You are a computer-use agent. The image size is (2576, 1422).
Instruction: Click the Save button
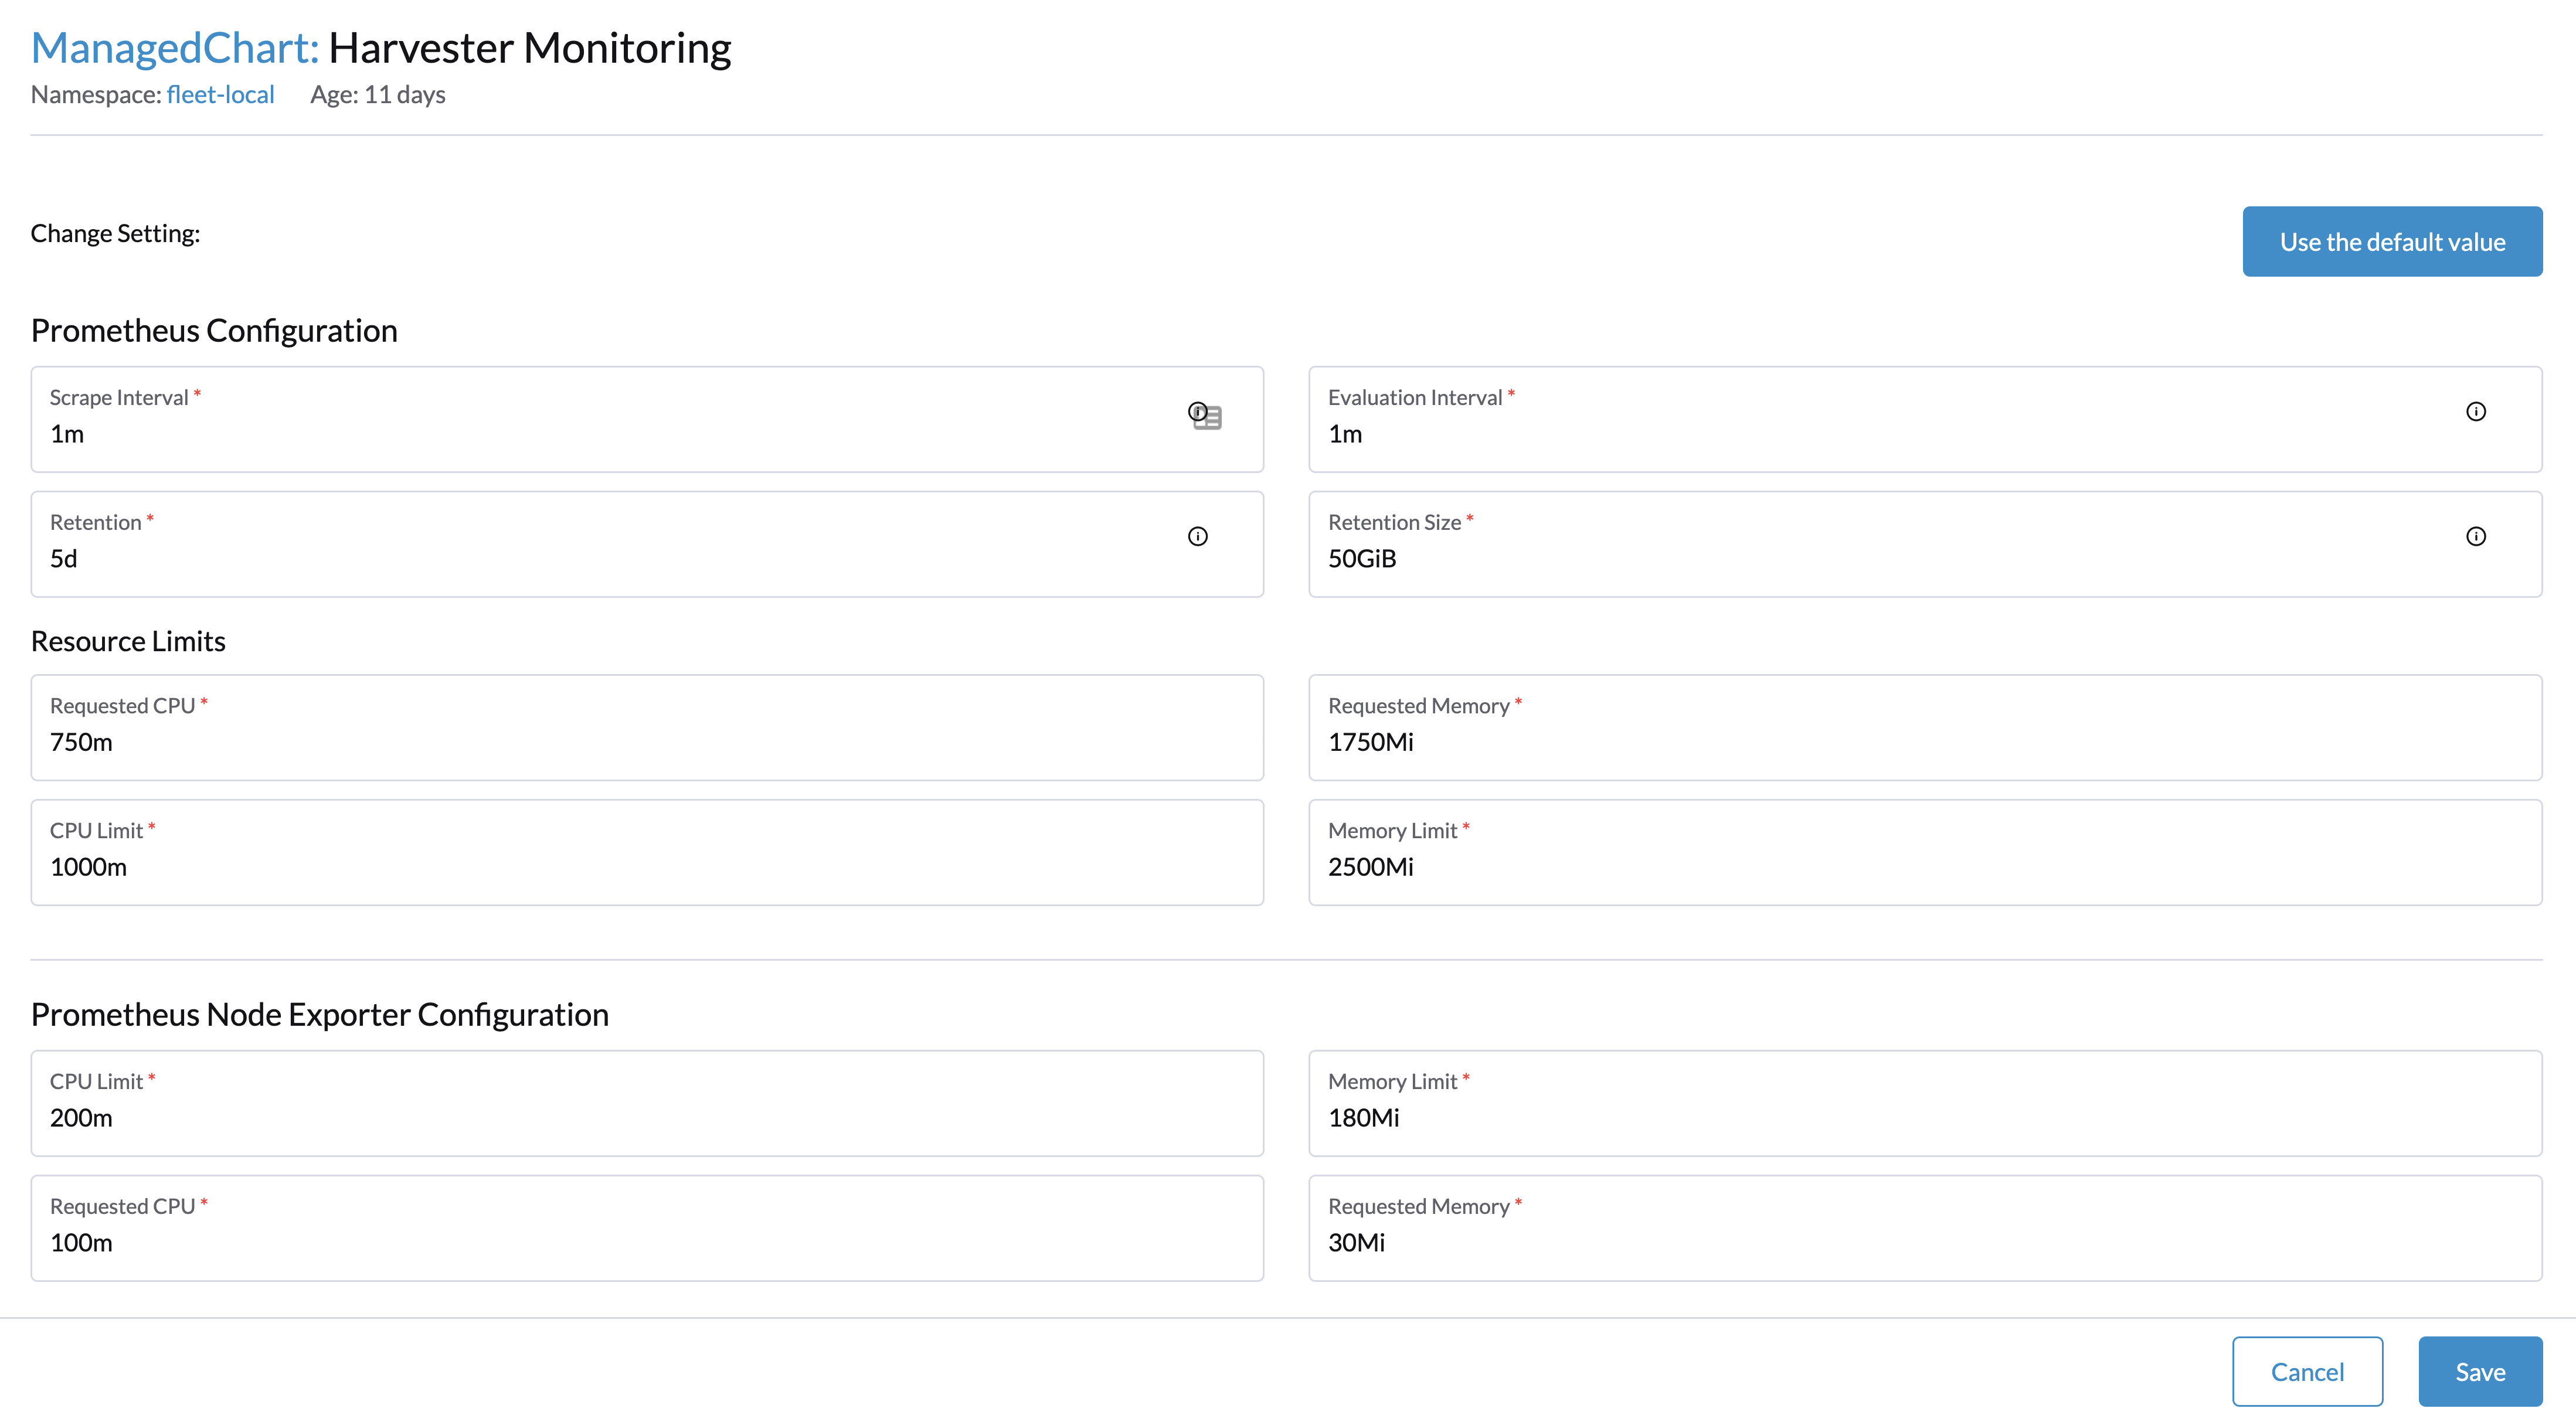click(x=2480, y=1371)
